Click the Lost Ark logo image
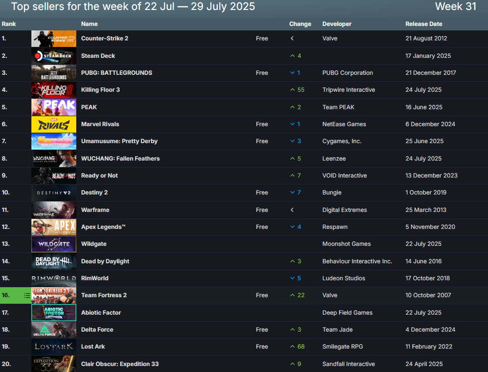The image size is (488, 372). coord(54,347)
